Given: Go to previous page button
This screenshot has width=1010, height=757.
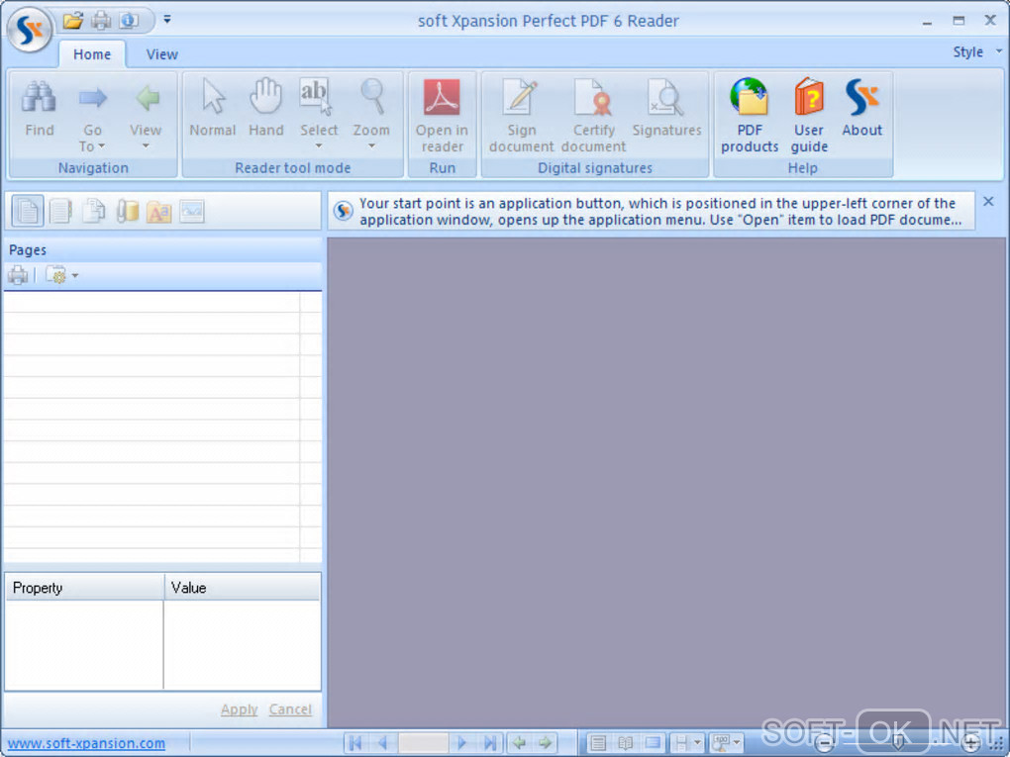Looking at the screenshot, I should [382, 743].
